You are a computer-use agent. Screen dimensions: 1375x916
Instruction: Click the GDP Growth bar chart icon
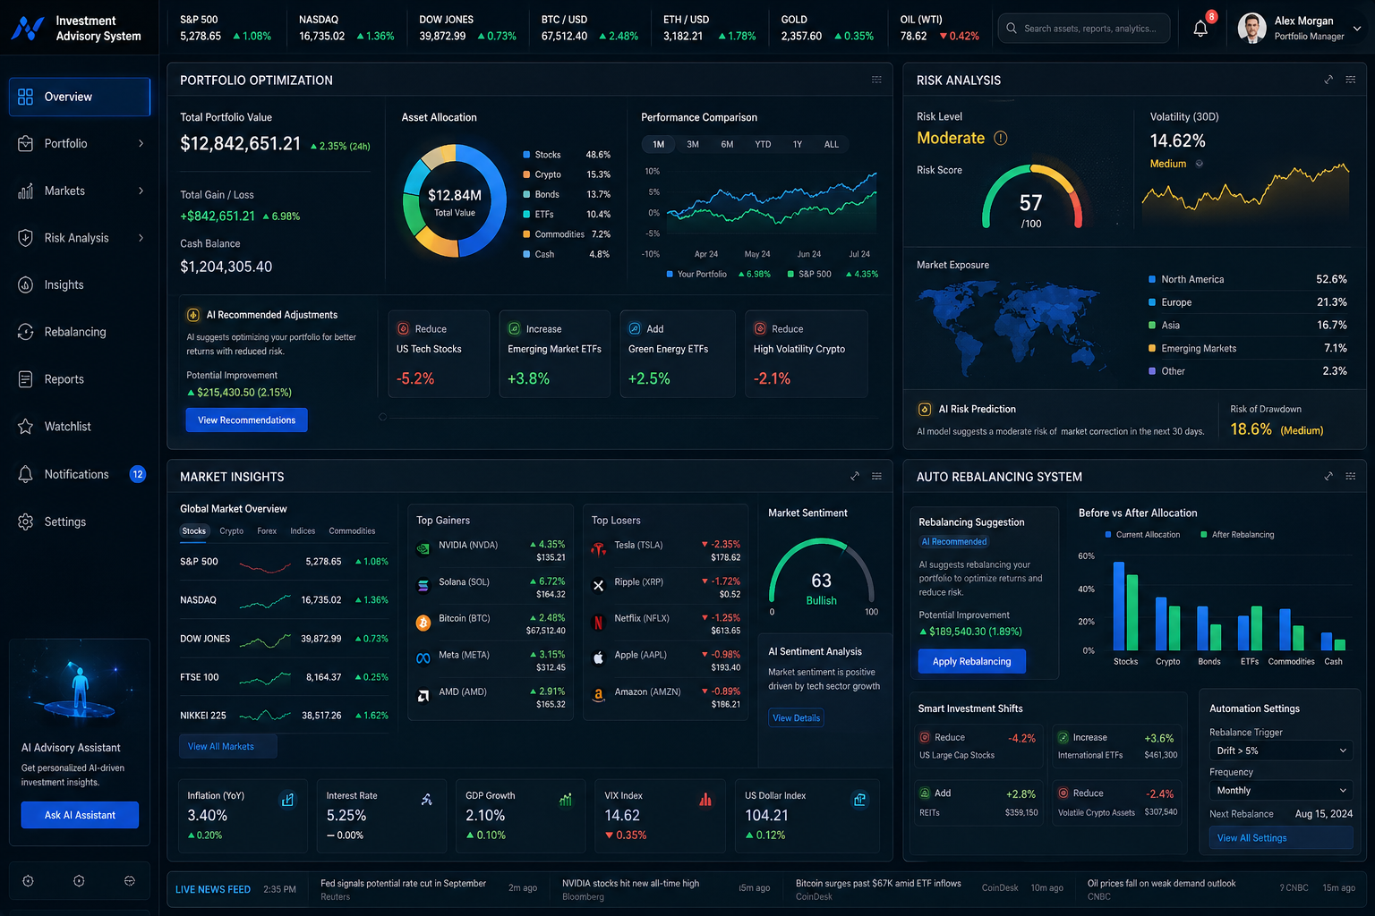pos(566,800)
